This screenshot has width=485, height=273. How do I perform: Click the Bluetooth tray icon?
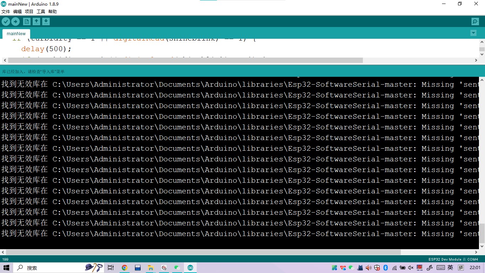385,268
